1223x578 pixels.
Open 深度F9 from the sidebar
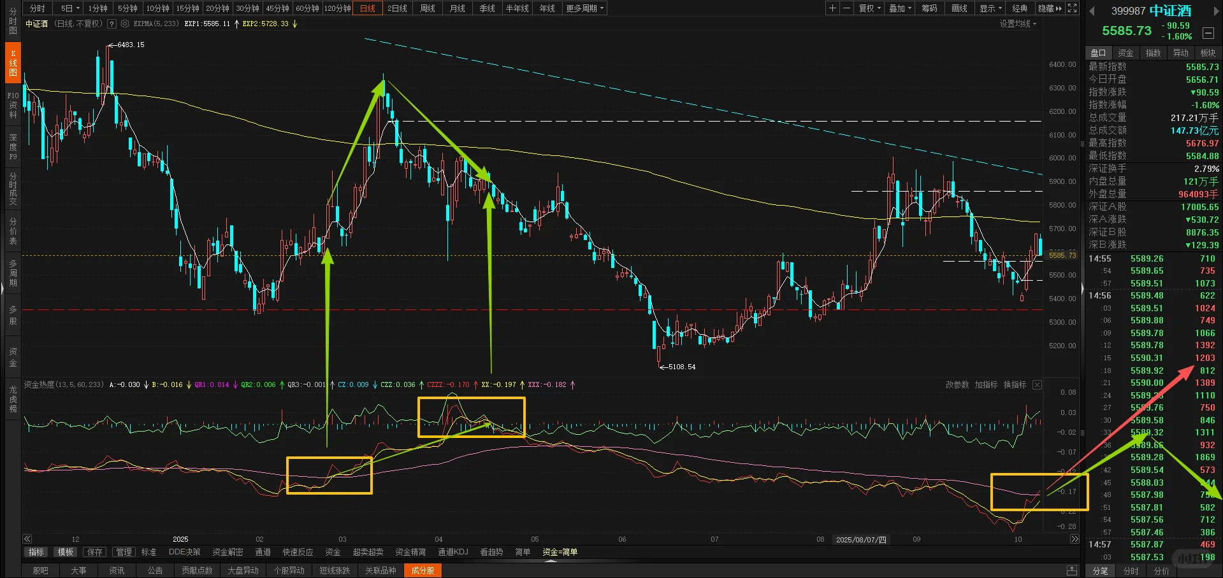click(13, 147)
